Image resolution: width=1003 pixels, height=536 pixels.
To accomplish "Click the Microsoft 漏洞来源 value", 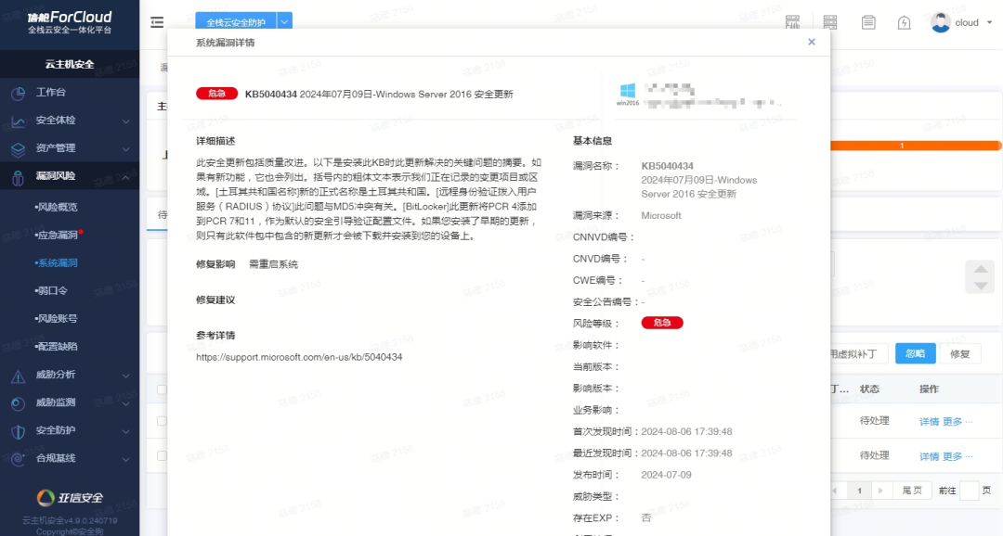I will 661,215.
